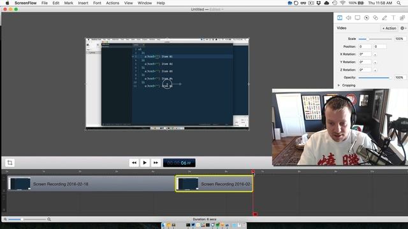This screenshot has width=408, height=229.
Task: Open the Media Library icon
Action: (402, 18)
